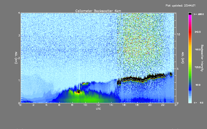This screenshot has width=207, height=129.
Task: Click the '240.0' colorbar value
Action: pos(198,32)
